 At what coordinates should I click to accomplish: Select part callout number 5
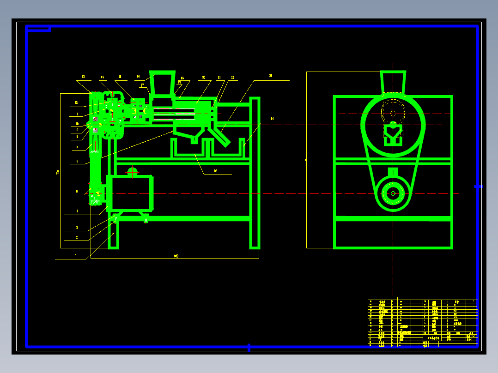pos(77,192)
